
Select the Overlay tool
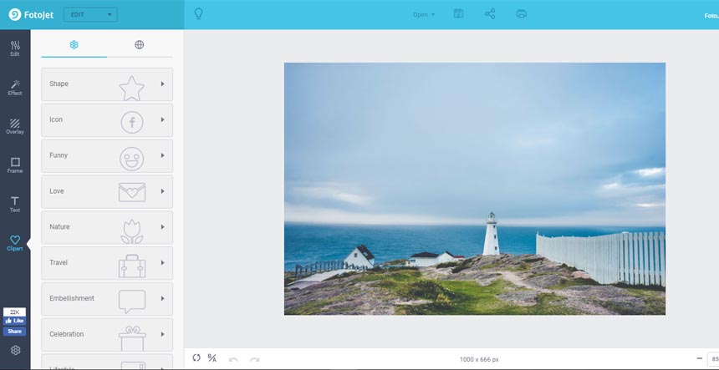(x=15, y=126)
